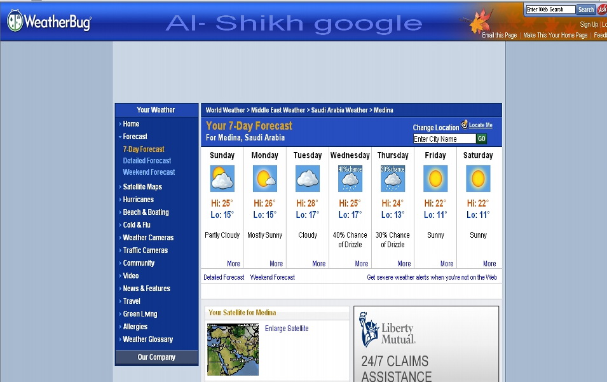607x382 pixels.
Task: Expand Traffic Cameras in sidebar
Action: 120,250
